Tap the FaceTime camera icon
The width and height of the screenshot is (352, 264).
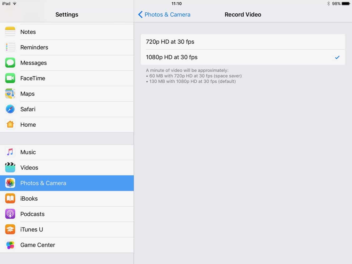(x=10, y=78)
